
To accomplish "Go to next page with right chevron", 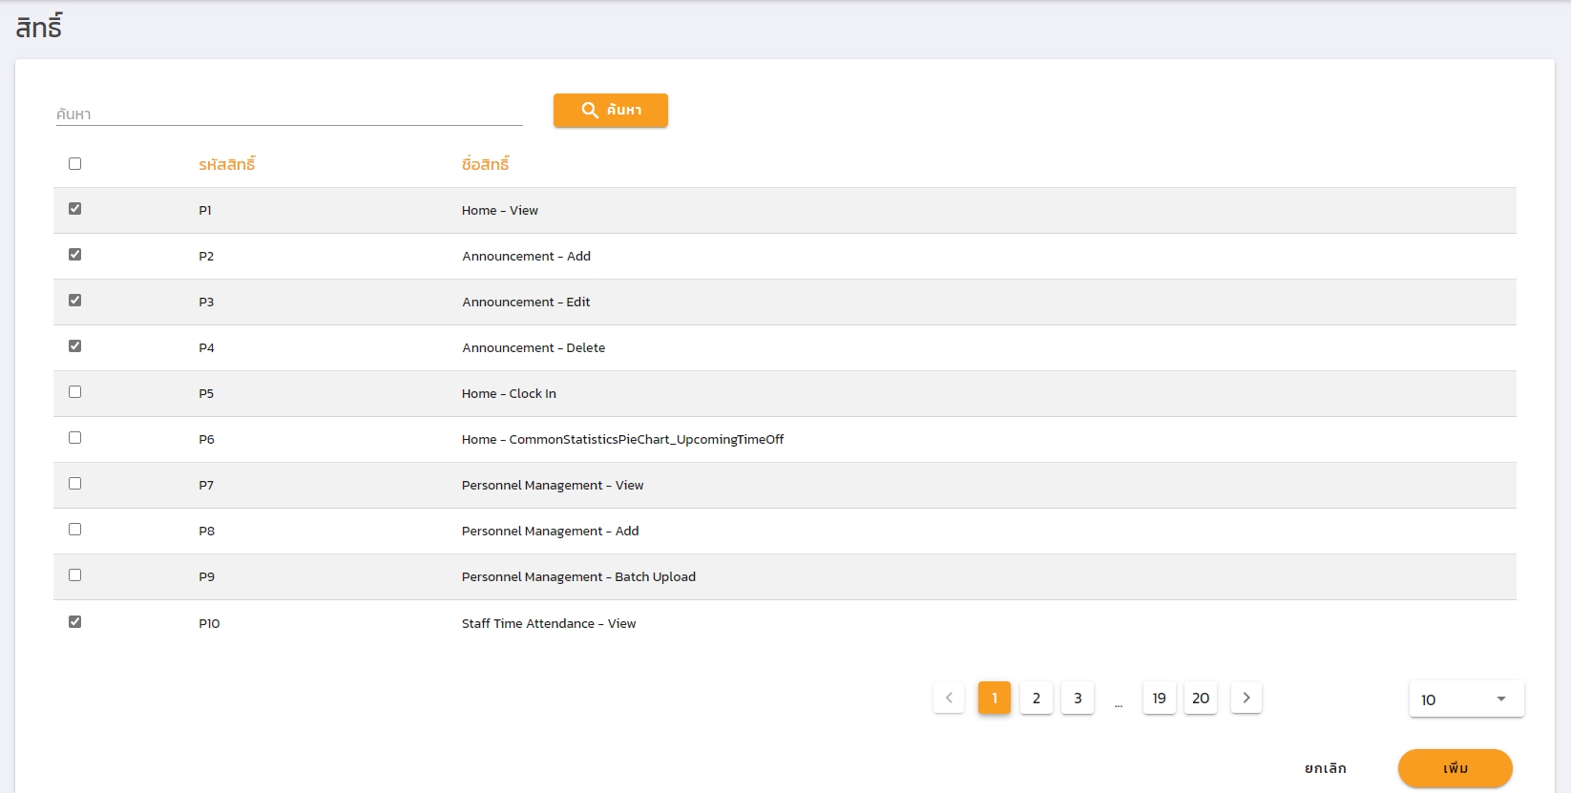I will point(1246,699).
